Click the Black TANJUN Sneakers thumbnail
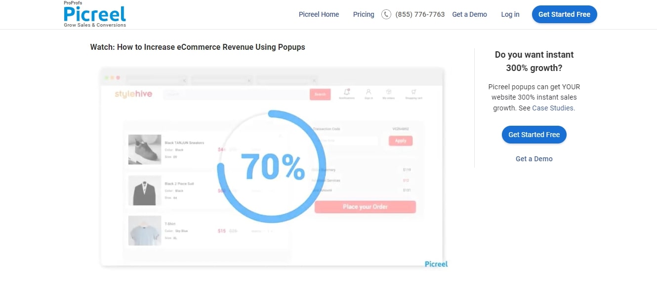Viewport: 657px width, 285px height. [x=144, y=149]
